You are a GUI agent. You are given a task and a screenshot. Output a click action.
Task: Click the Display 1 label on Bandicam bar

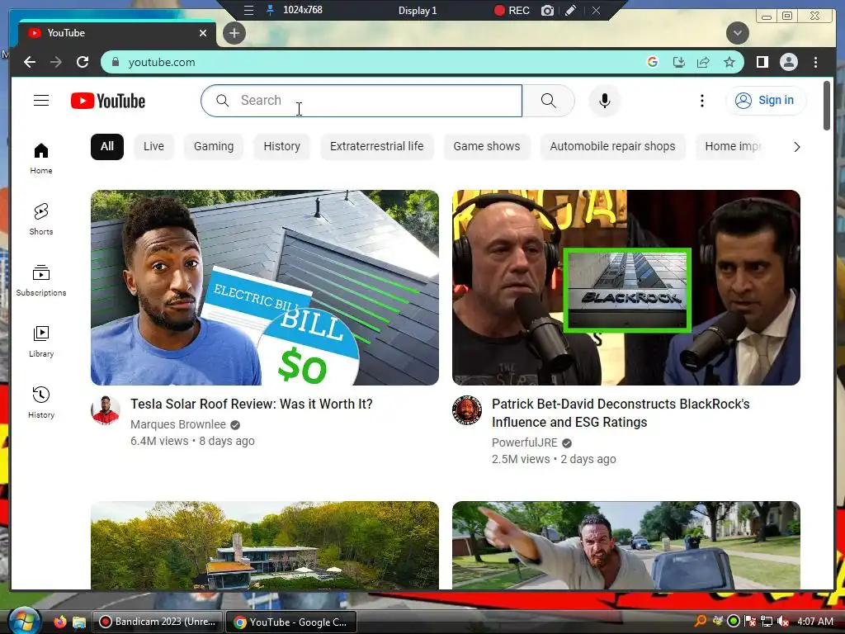point(417,10)
